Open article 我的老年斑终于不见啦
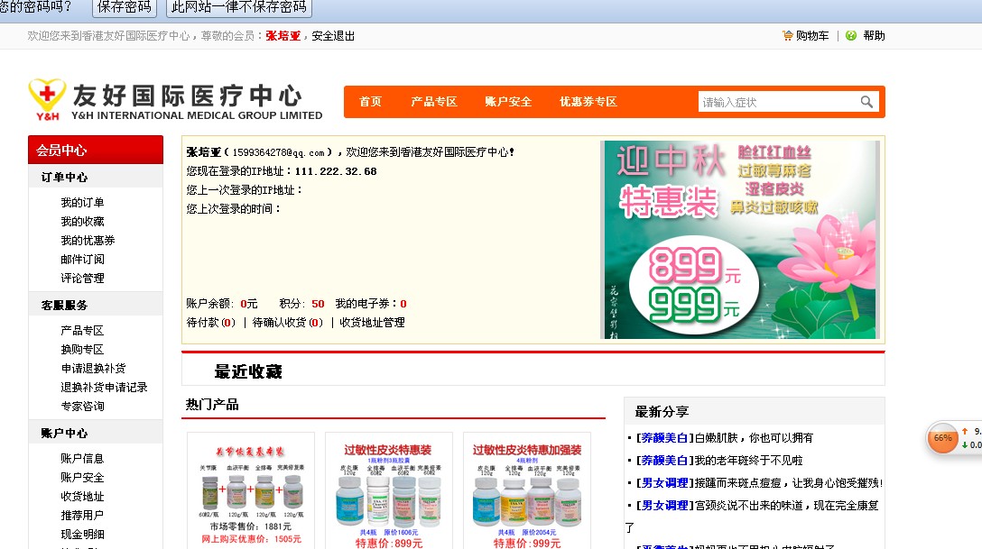Image resolution: width=982 pixels, height=549 pixels. point(748,461)
